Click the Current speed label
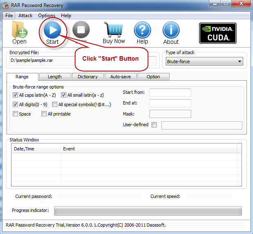Screen dimensions: 253x234 click(165, 196)
